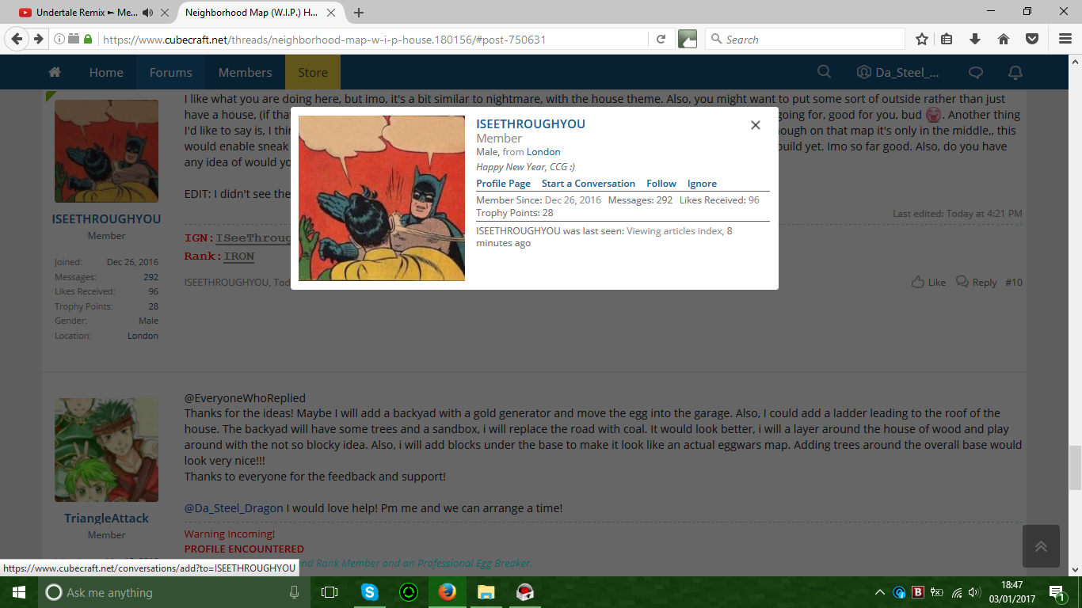
Task: Jump to top with double-chevron button
Action: point(1041,546)
